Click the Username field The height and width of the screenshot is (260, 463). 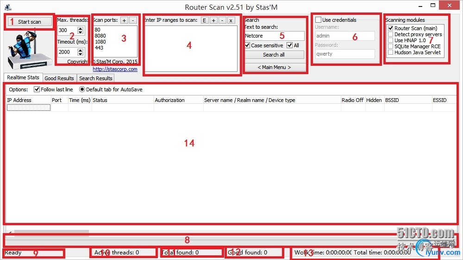tap(345, 36)
